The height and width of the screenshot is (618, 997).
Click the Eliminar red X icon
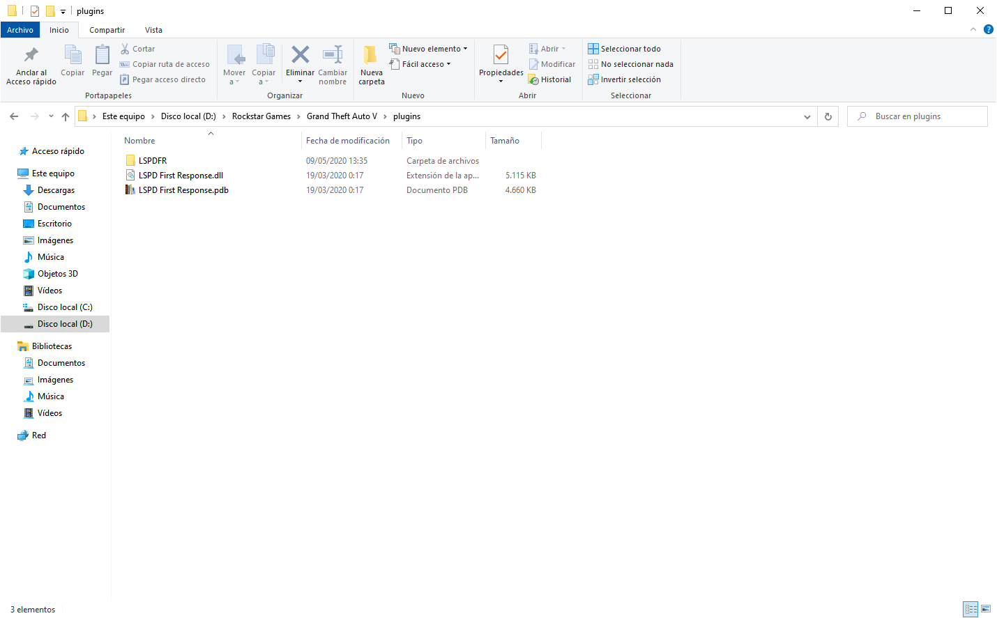click(300, 54)
